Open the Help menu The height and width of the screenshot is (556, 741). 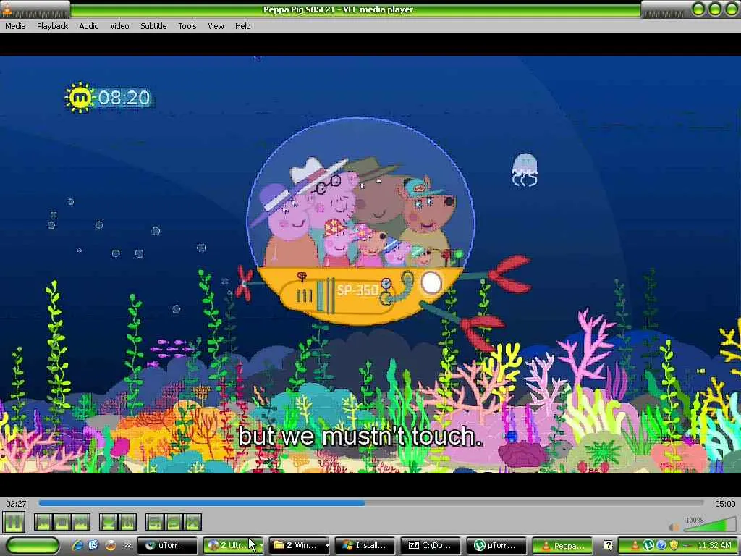243,26
